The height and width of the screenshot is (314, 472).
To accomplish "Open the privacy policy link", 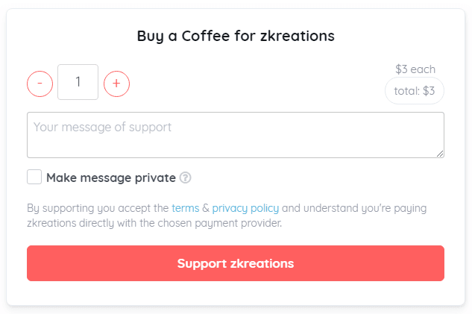I will pyautogui.click(x=245, y=208).
